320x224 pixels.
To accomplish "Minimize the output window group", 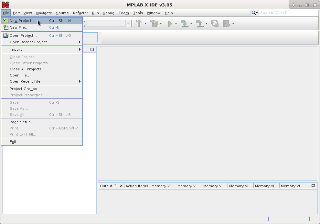I will 313,186.
